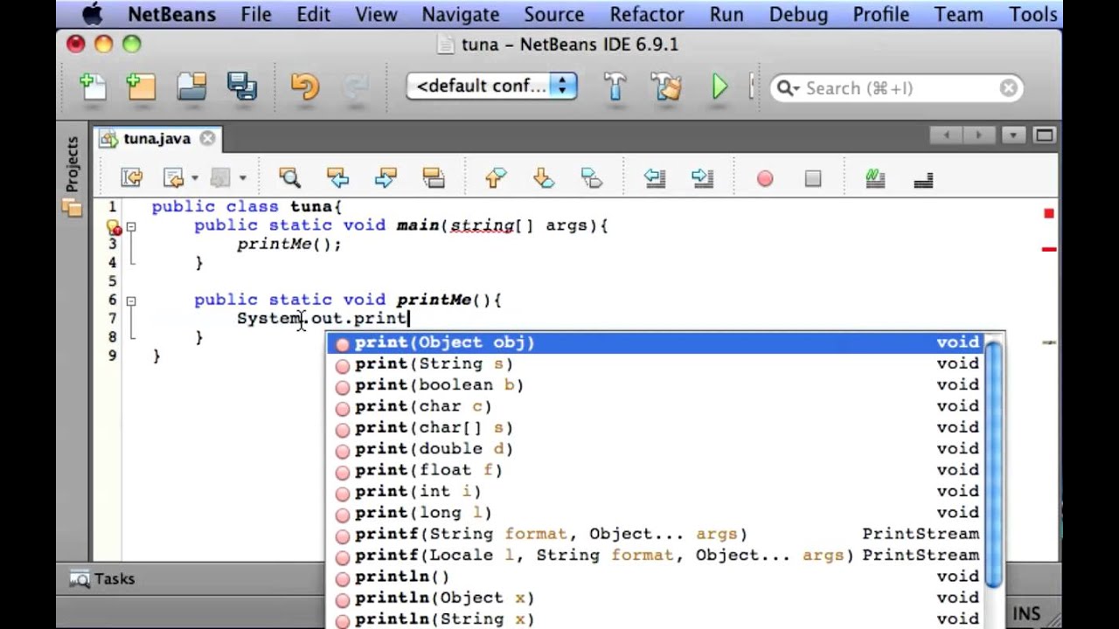The height and width of the screenshot is (629, 1119).
Task: Click Find Previous Occurrence icon
Action: click(x=337, y=178)
